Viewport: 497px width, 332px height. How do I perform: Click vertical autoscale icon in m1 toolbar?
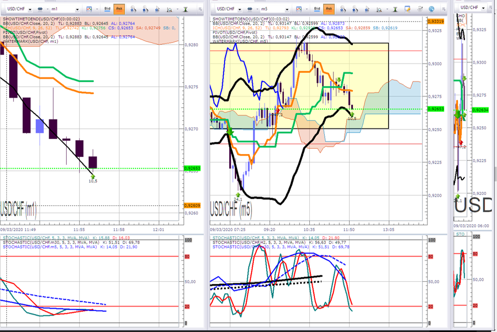[185, 10]
